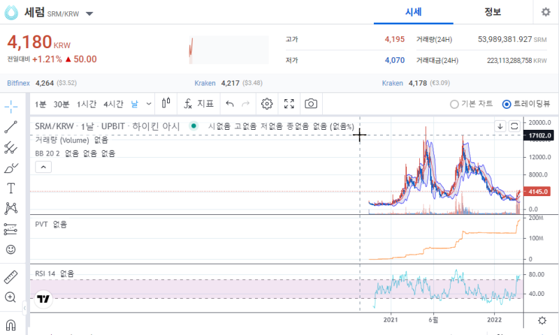Open page settings gear at top right
Screen dimensions: 559x335
click(546, 12)
